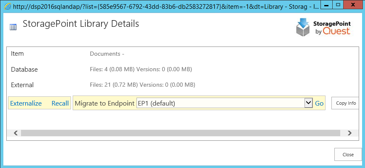Viewport: 365px width, 168px height.
Task: Click the Internet Explorer icon in title bar
Action: (x=7, y=7)
